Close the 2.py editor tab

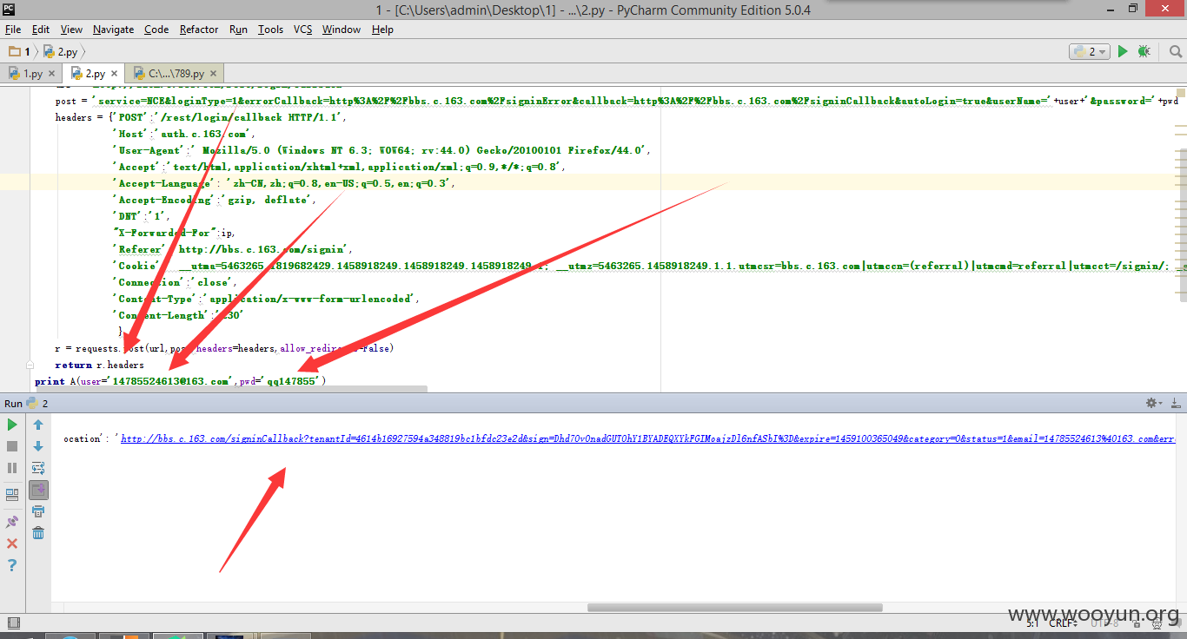(114, 74)
